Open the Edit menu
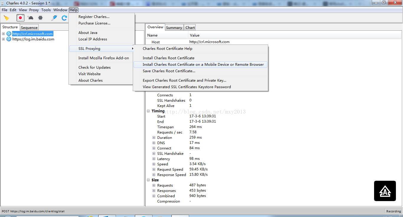The image size is (403, 217). pyautogui.click(x=13, y=10)
